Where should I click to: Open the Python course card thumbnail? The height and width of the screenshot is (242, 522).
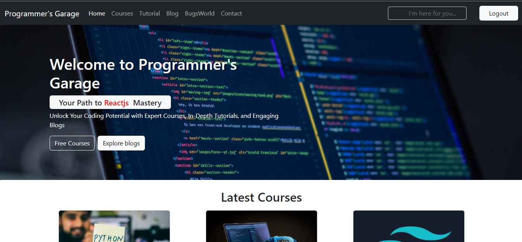[114, 226]
